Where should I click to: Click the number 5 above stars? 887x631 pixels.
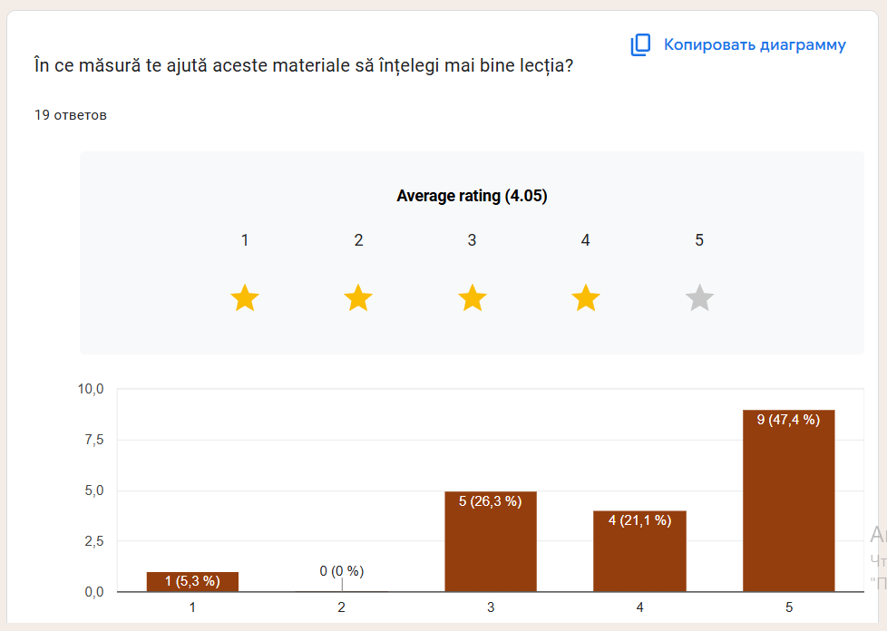(699, 240)
